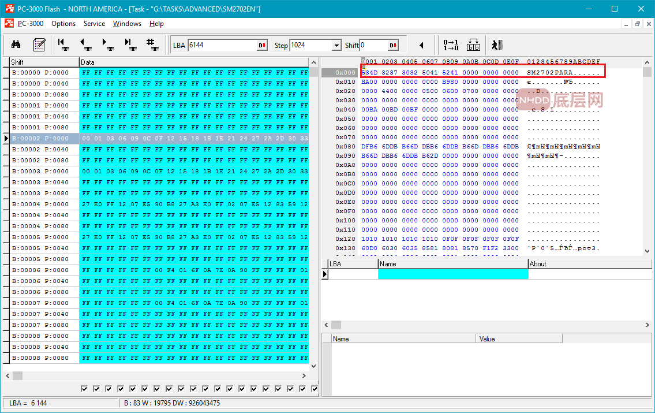Close the inner task window in menu bar
Viewport: 655px width, 413px height.
tap(649, 24)
